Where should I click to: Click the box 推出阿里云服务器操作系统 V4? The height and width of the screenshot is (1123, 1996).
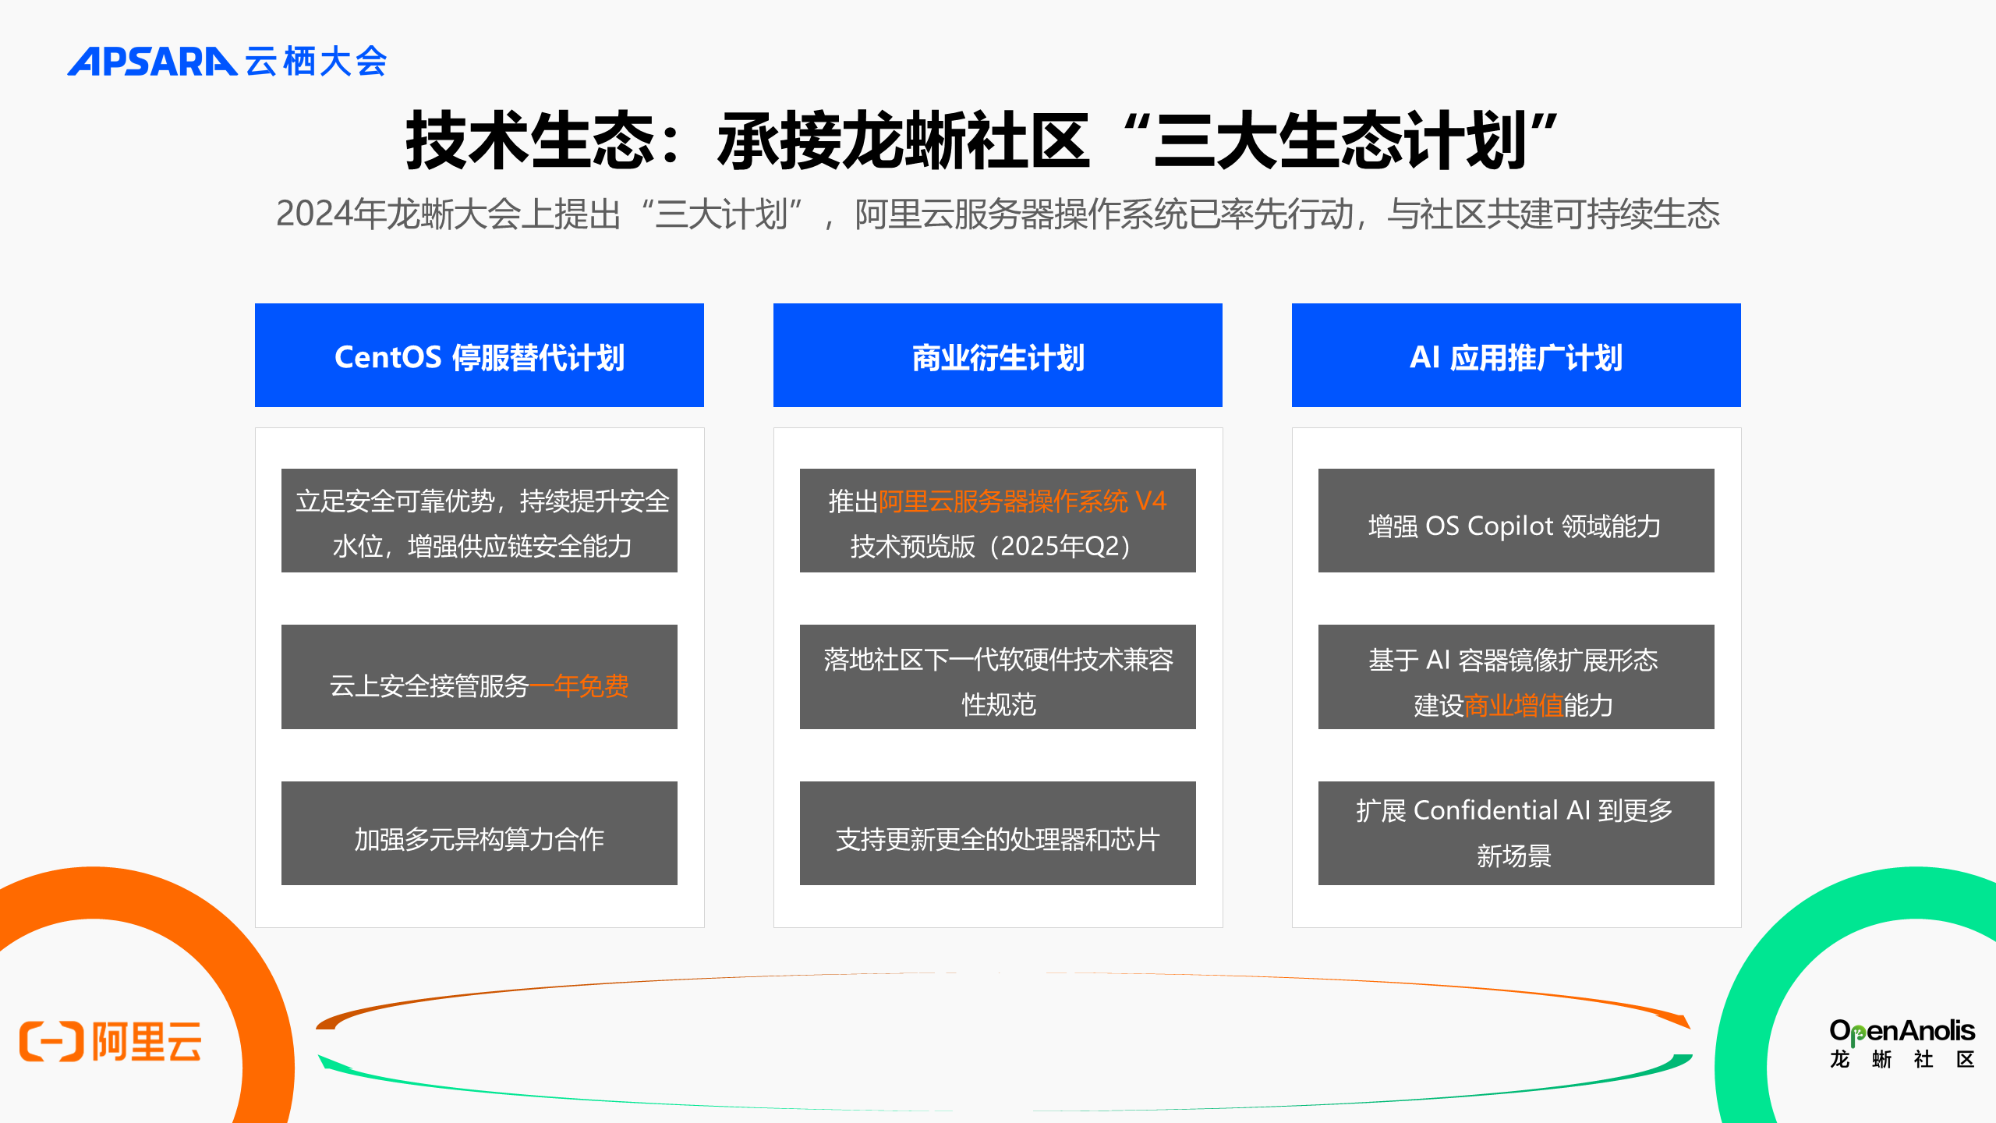click(998, 521)
